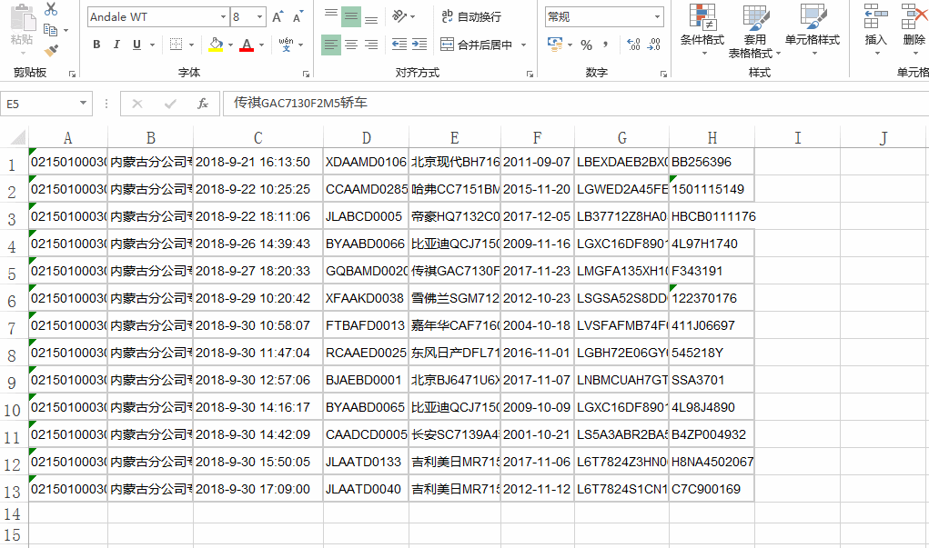Screen dimensions: 929x548
Task: Open font group dialog launcher
Action: (306, 74)
